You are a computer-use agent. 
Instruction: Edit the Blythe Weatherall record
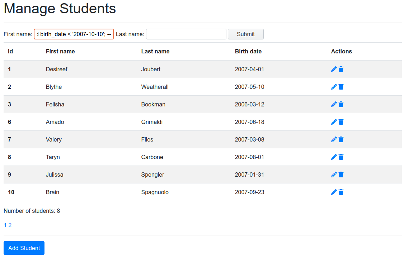[x=334, y=87]
